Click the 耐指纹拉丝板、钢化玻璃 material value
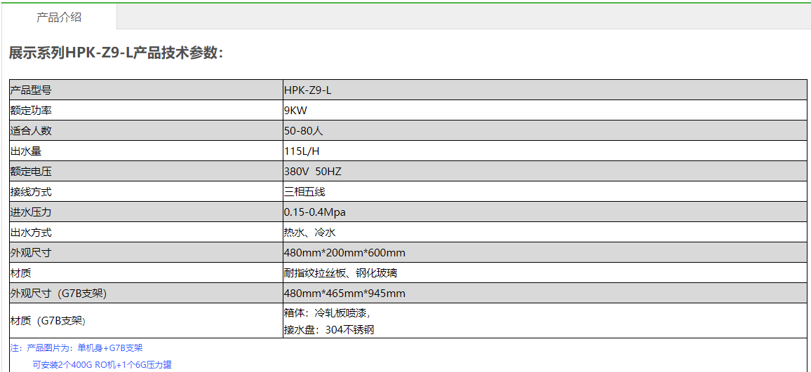Screen dimensions: 811x372 point(340,273)
